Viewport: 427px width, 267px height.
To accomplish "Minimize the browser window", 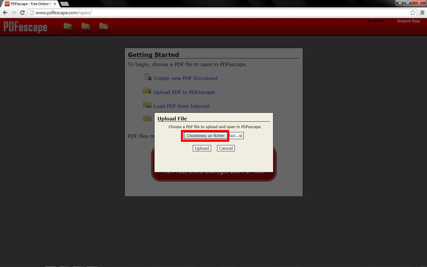I will coord(400,3).
